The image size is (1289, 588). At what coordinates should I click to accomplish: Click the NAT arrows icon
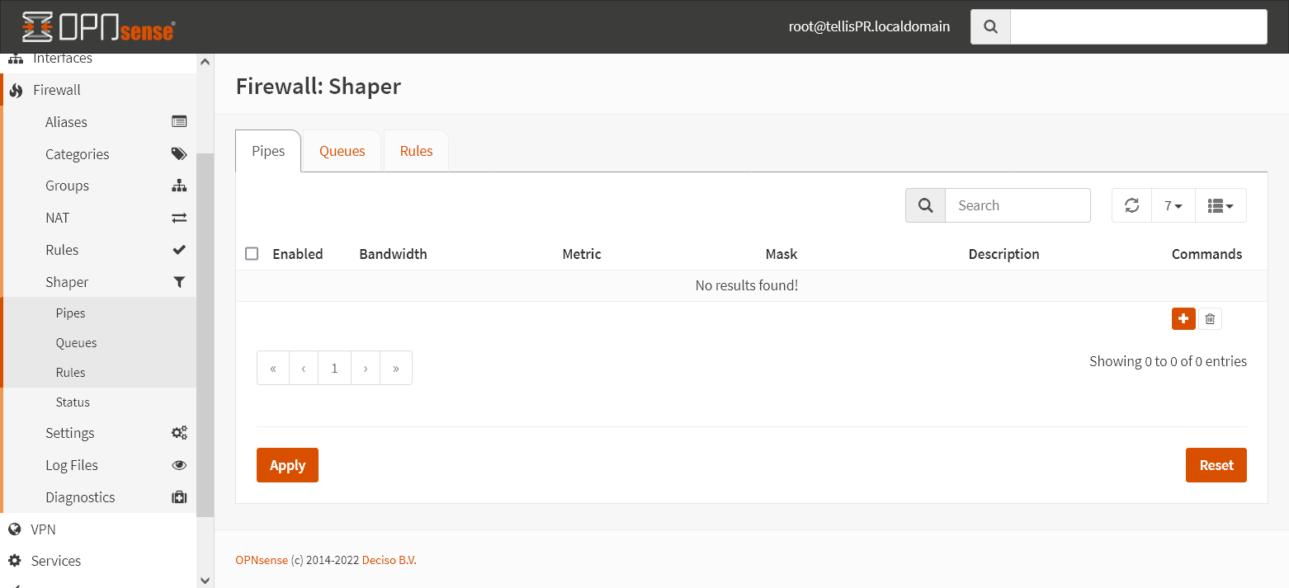(179, 217)
